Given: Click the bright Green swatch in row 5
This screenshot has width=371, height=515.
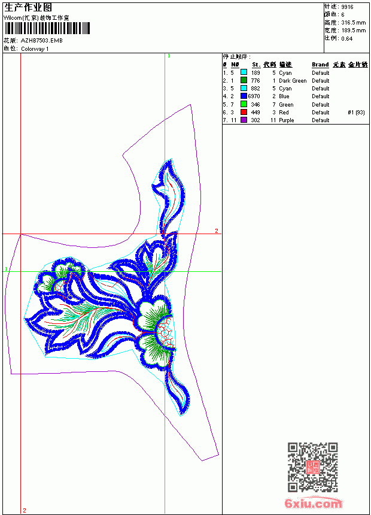Looking at the screenshot, I should (244, 104).
